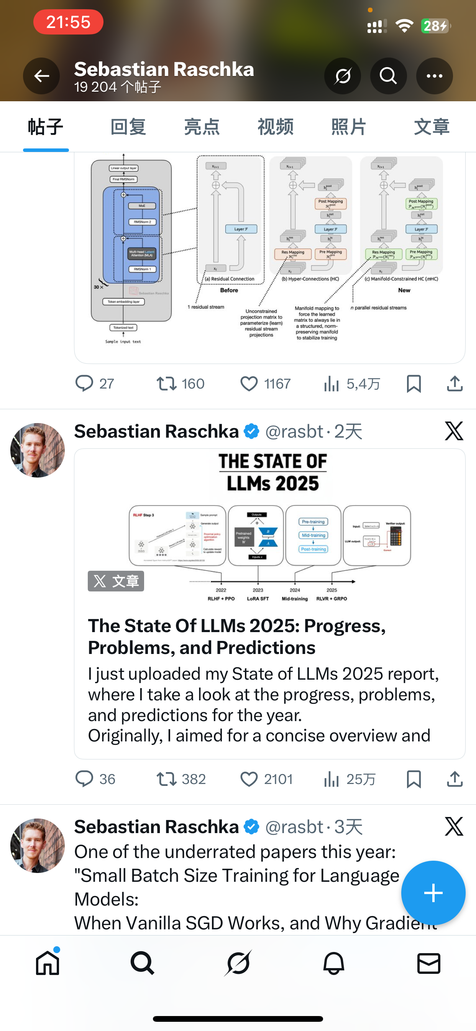Viewport: 476px width, 1031px height.
Task: Reply to the post with 36 comments
Action: coord(84,779)
